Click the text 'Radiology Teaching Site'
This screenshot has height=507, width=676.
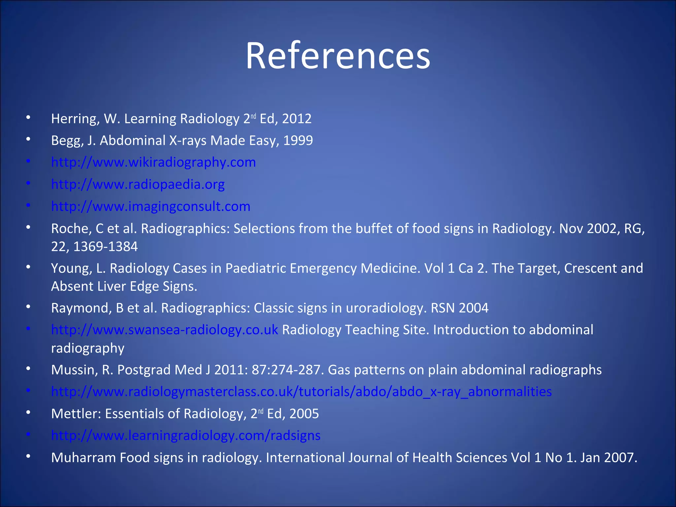click(x=355, y=330)
